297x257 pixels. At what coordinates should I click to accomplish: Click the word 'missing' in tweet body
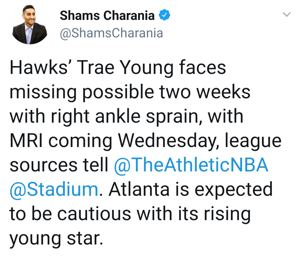[x=42, y=92]
